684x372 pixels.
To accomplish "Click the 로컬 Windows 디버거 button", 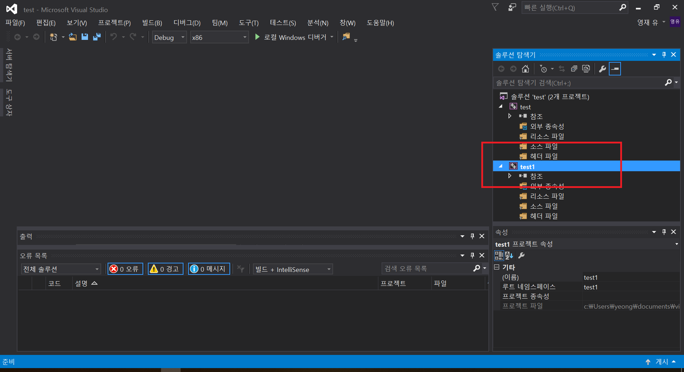I will (x=295, y=37).
